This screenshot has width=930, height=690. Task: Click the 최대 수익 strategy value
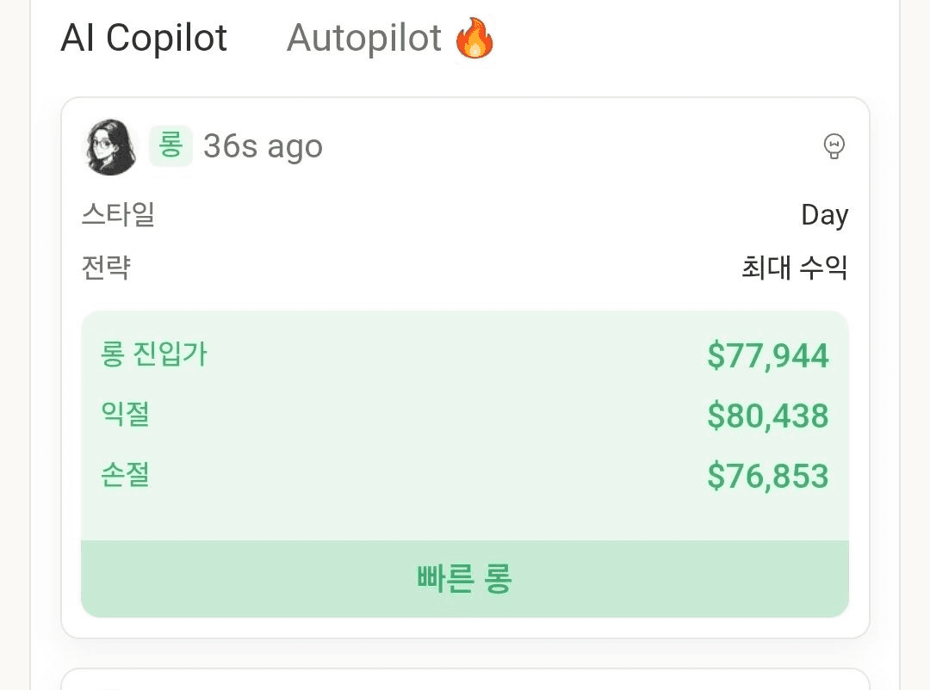pos(794,268)
